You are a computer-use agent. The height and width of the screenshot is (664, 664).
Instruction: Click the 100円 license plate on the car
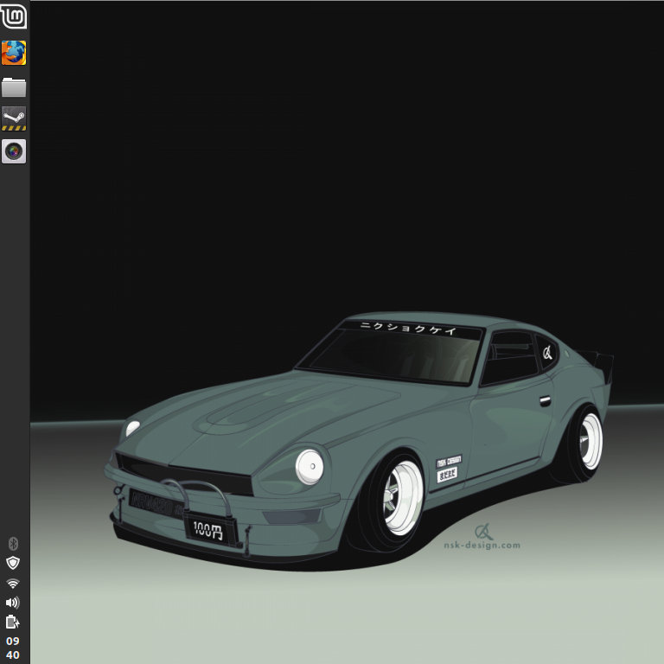click(207, 530)
